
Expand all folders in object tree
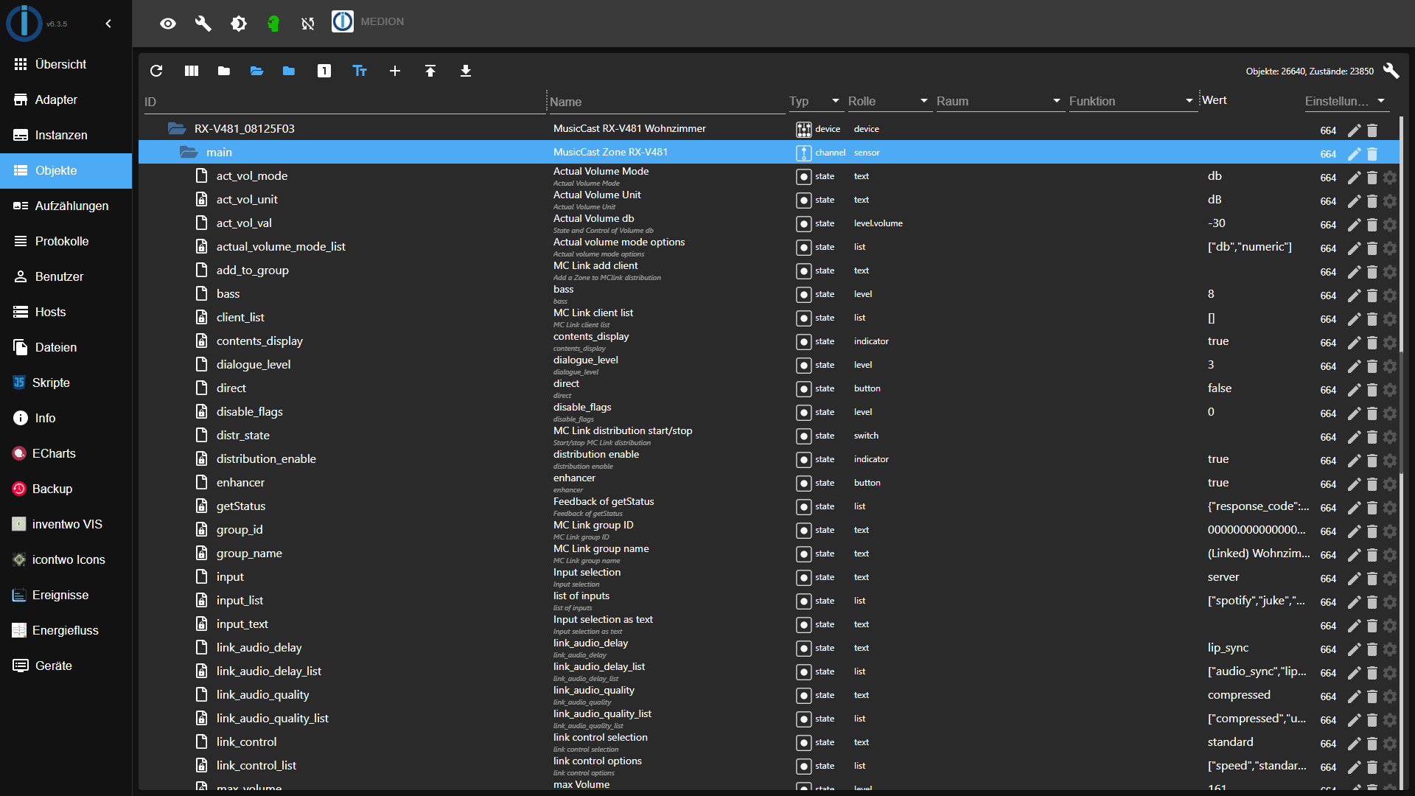pyautogui.click(x=256, y=71)
